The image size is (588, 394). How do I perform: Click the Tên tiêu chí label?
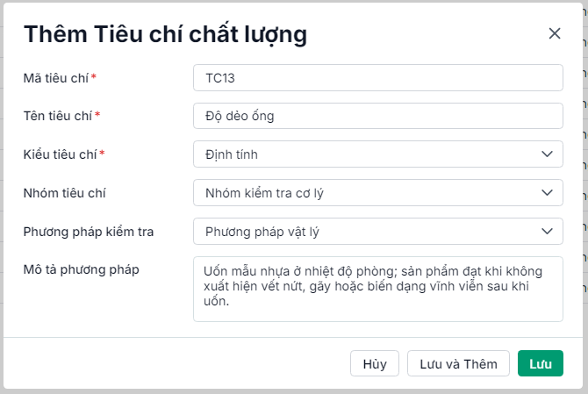58,116
